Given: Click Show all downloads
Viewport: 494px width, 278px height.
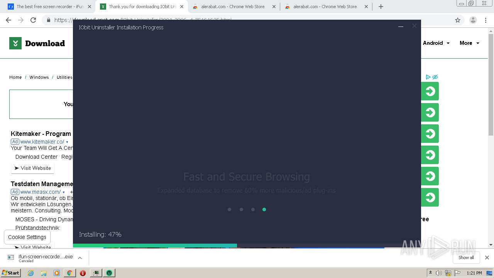Looking at the screenshot, I should [466, 258].
